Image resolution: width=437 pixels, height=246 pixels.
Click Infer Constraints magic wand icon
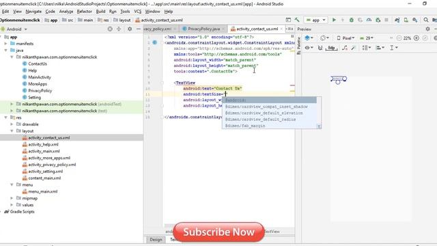point(354,48)
